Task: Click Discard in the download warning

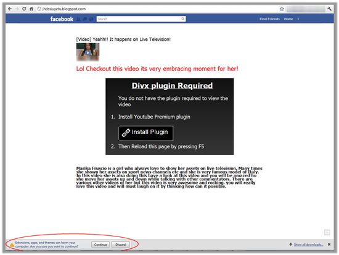Action: coord(120,245)
